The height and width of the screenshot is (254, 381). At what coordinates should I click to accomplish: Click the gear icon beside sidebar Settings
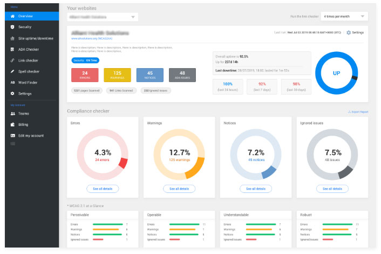[12, 93]
